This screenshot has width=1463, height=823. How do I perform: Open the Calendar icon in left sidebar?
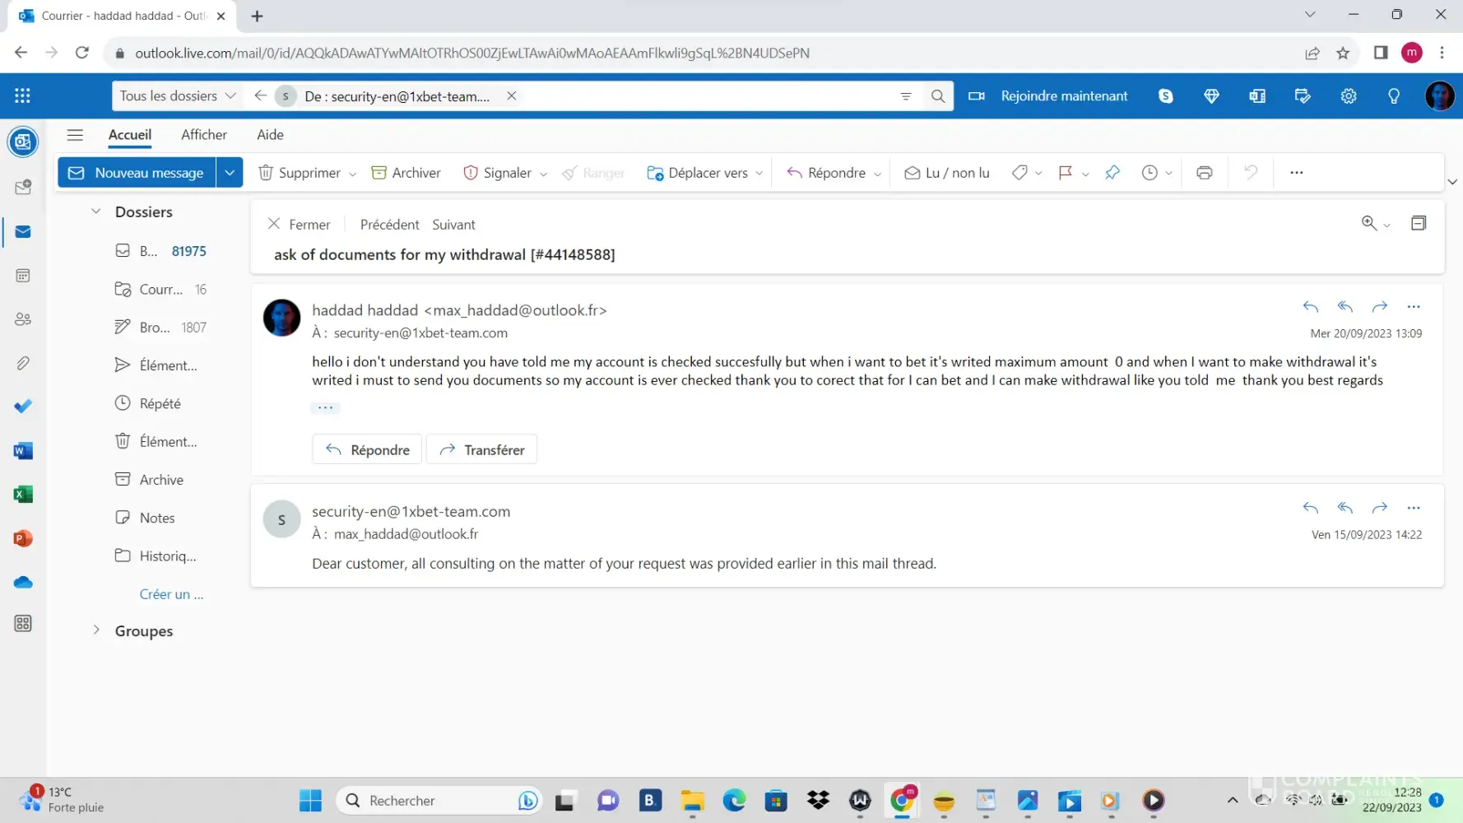pos(23,276)
